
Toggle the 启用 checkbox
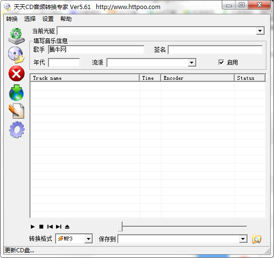[221, 62]
